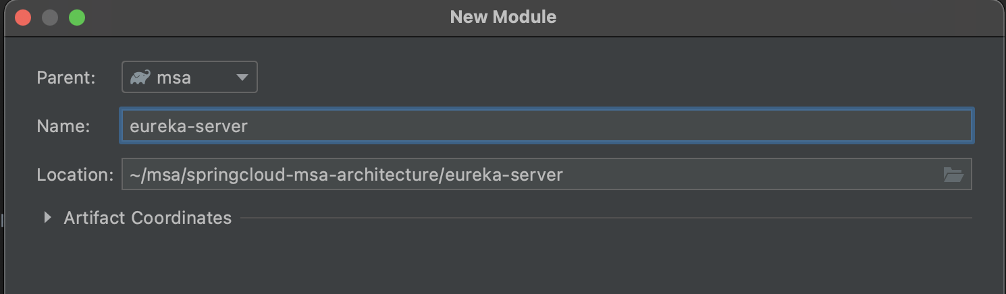
Task: Expand Artifact Coordinates disclosure triangle
Action: (x=47, y=218)
